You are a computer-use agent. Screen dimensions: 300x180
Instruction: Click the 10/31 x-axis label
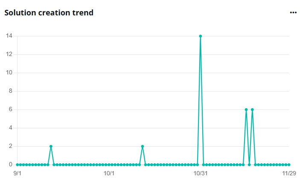[x=200, y=173]
